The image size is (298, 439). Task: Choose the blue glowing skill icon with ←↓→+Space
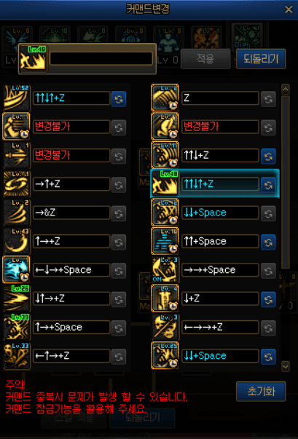point(17,270)
